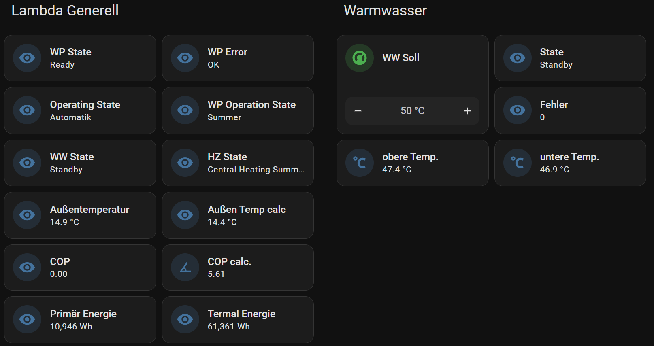
Task: Click the eye icon on WP State card
Action: pyautogui.click(x=27, y=58)
